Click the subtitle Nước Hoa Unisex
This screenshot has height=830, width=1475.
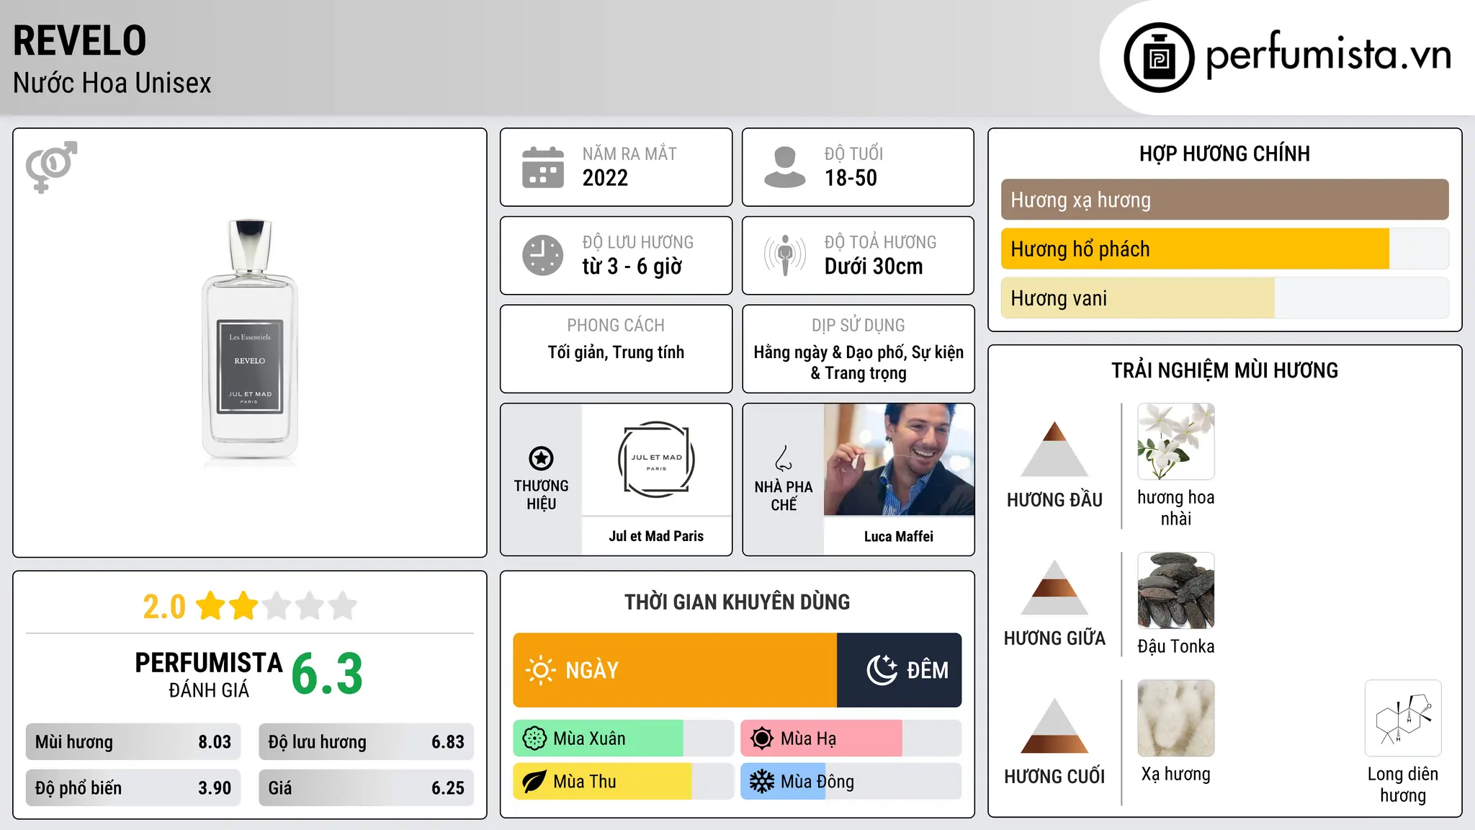click(x=112, y=83)
